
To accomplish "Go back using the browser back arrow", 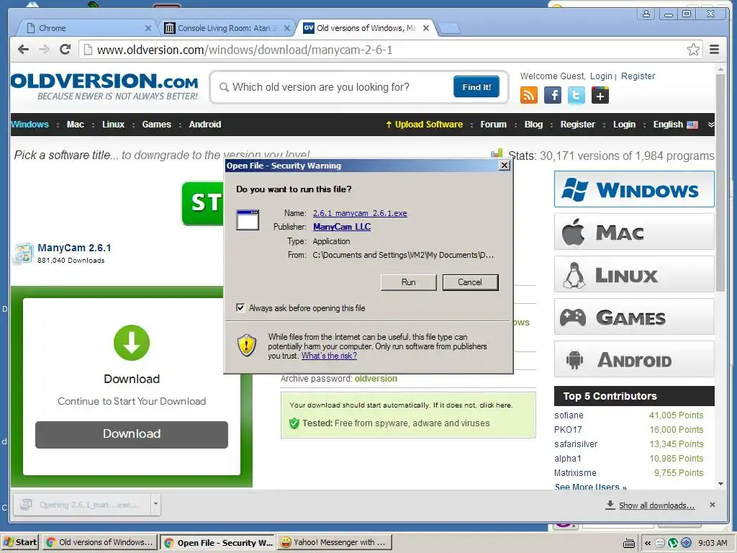I will [23, 50].
